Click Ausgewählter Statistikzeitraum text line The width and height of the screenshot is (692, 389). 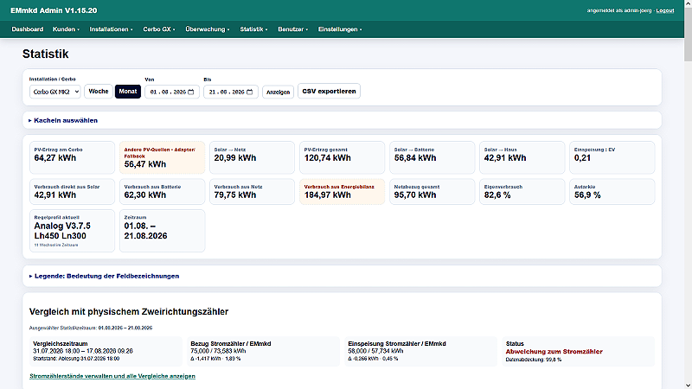(x=91, y=328)
